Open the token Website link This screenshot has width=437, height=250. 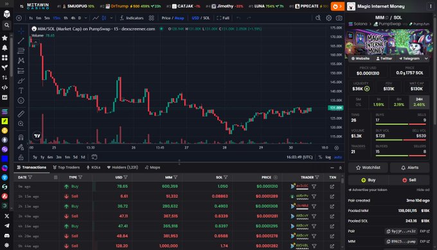[x=360, y=58]
